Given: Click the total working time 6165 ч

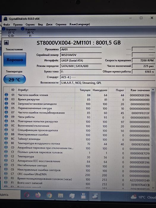Looking at the screenshot, I should pyautogui.click(x=144, y=72).
